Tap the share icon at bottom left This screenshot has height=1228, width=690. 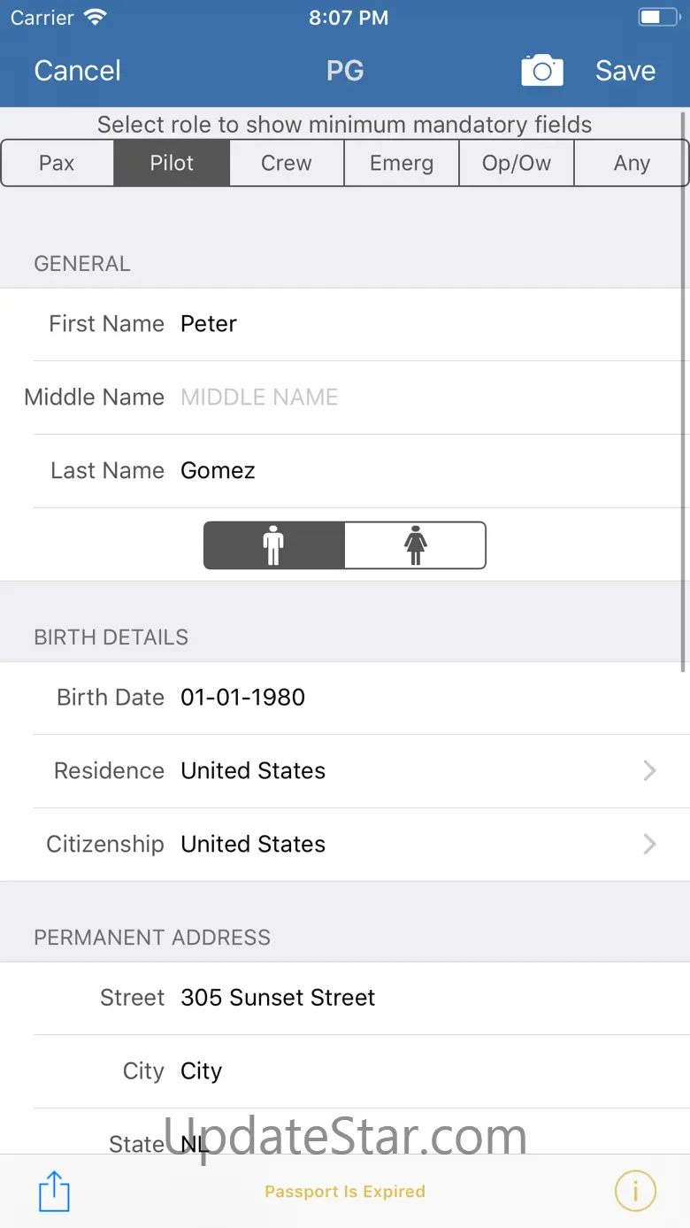(54, 1191)
